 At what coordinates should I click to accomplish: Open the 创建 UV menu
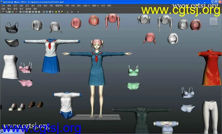pos(86,6)
